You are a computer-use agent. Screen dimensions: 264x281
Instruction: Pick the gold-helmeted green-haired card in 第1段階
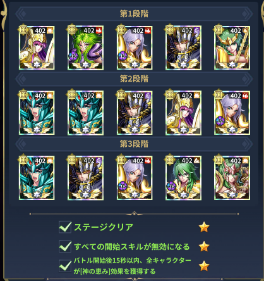click(232, 48)
